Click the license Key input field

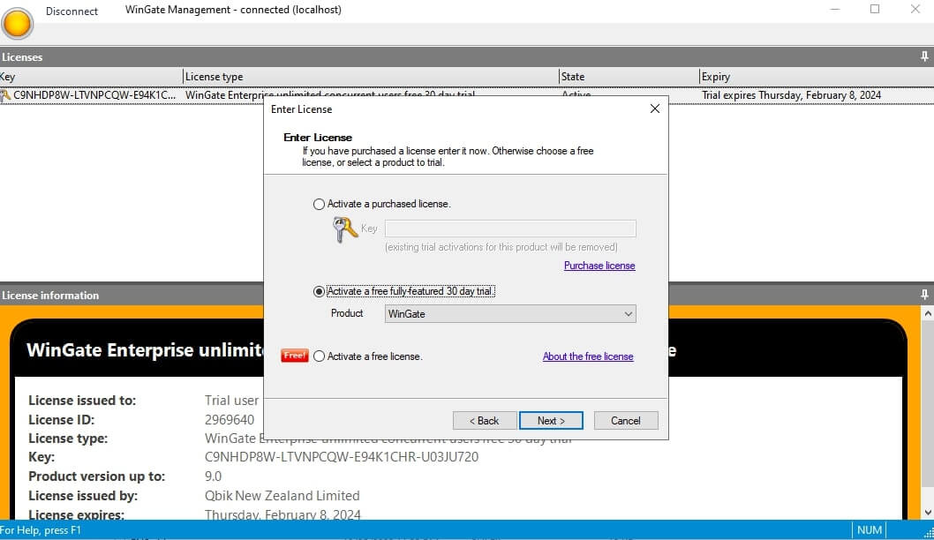tap(510, 229)
